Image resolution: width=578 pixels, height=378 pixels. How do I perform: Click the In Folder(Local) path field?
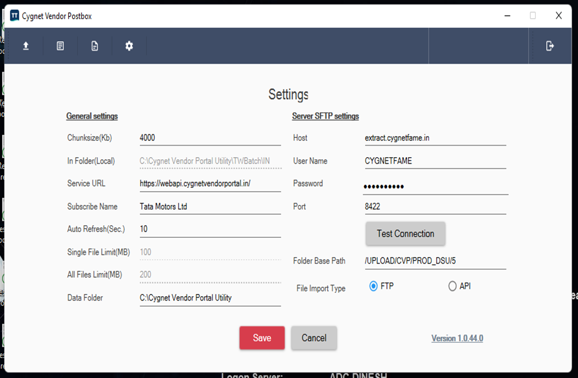[x=210, y=161]
